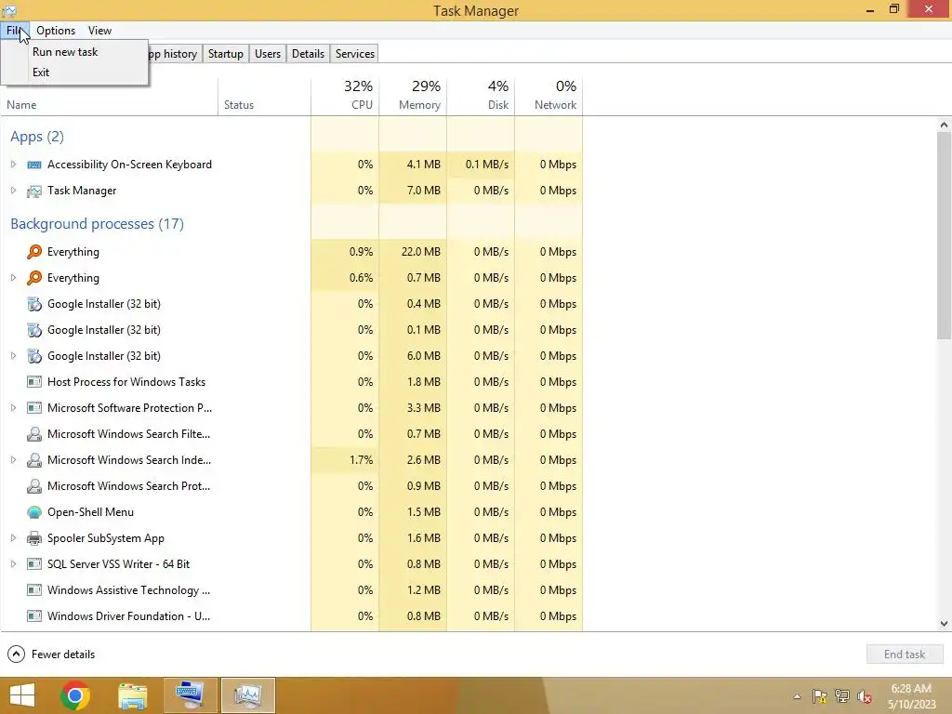The height and width of the screenshot is (714, 952).
Task: Open File Explorer from the taskbar
Action: pos(132,695)
